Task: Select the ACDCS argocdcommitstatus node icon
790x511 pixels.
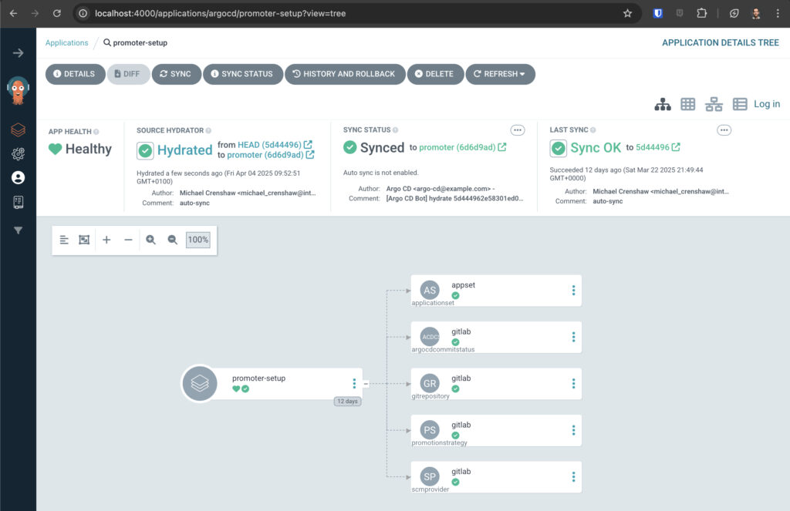Action: click(430, 337)
